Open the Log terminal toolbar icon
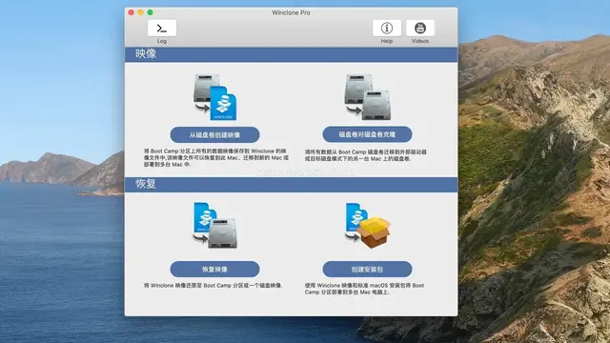 pyautogui.click(x=162, y=28)
